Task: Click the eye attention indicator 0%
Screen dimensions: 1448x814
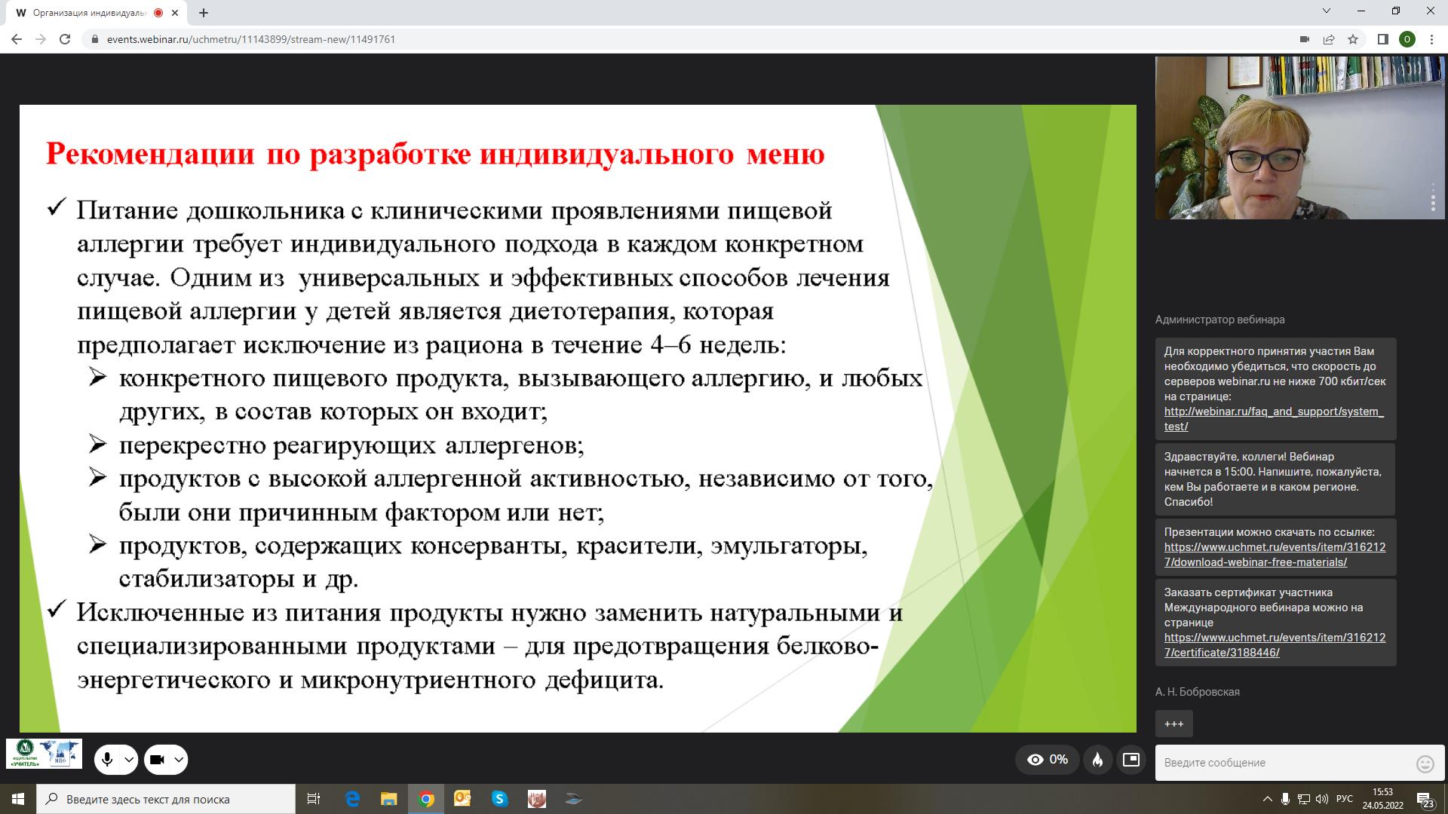Action: 1047,760
